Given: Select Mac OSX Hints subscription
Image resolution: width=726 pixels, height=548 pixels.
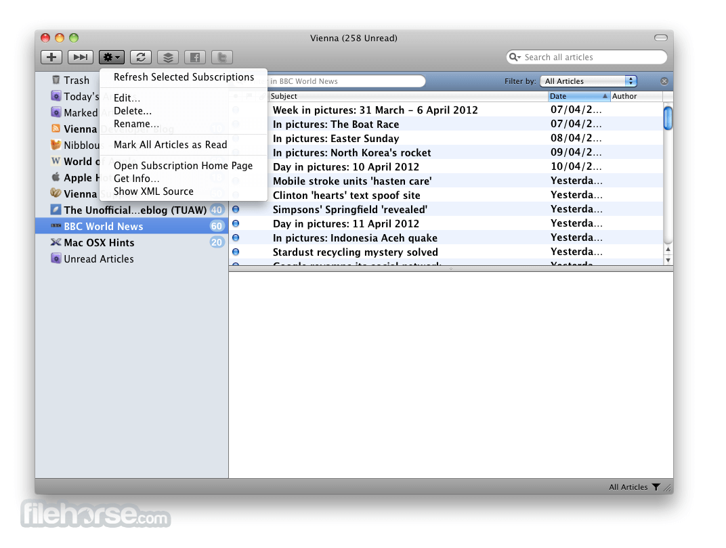Looking at the screenshot, I should click(132, 242).
